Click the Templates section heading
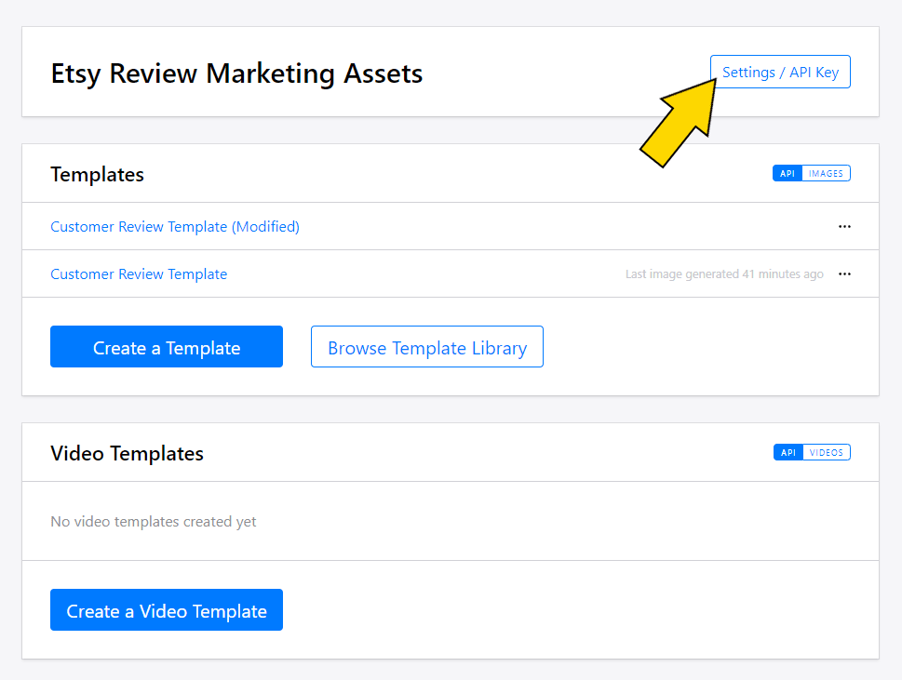Image resolution: width=902 pixels, height=680 pixels. 97,174
